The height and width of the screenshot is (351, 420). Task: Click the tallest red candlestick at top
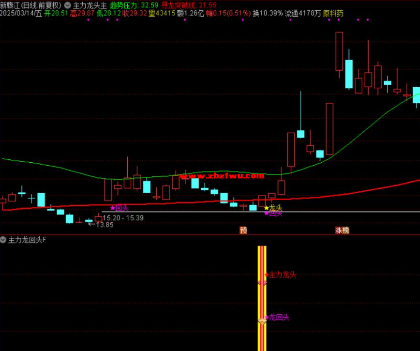[339, 51]
